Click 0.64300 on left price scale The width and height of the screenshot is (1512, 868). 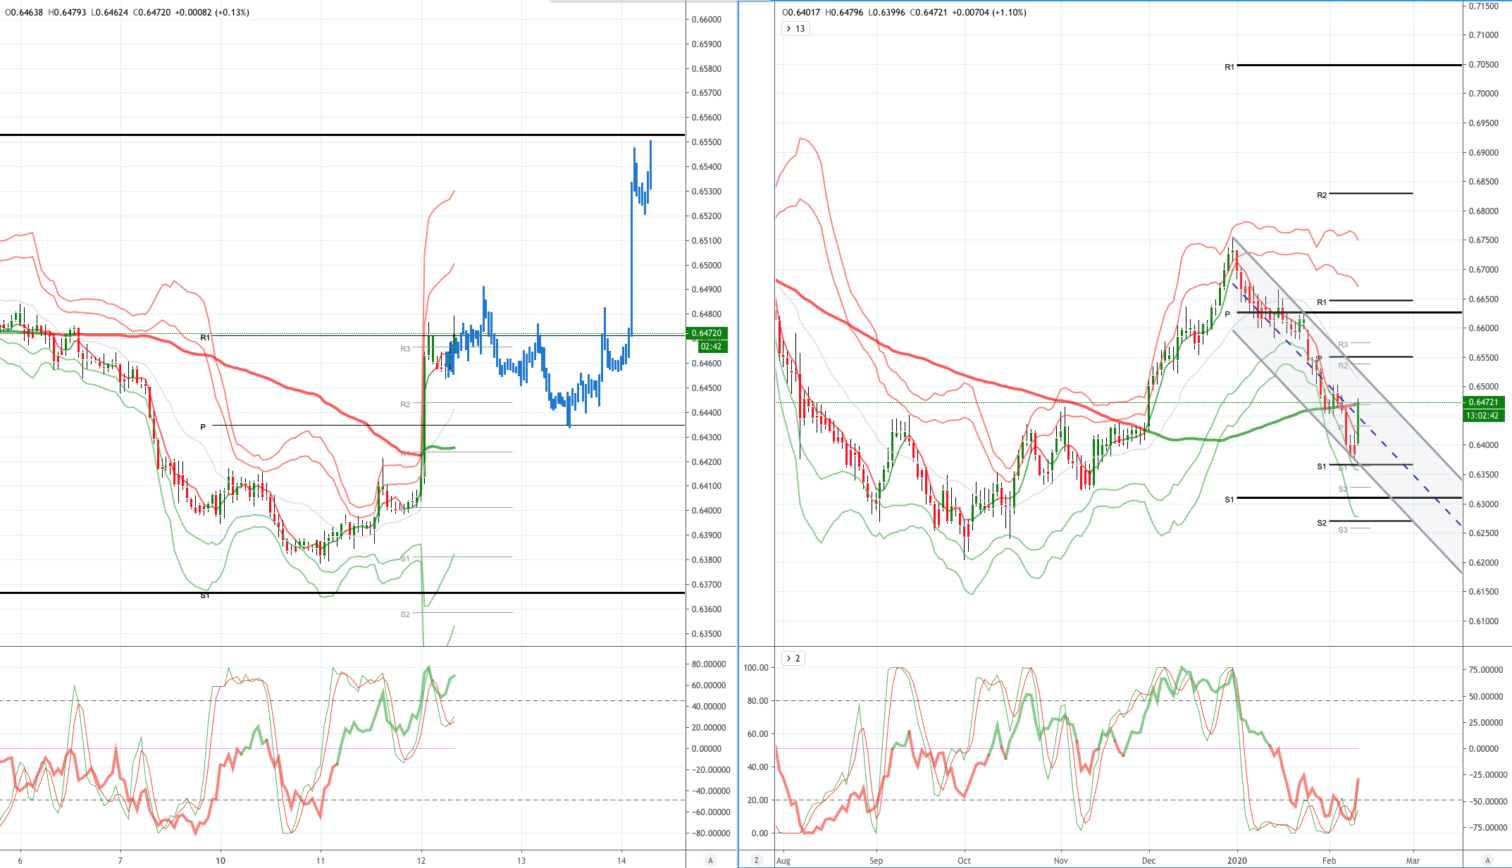coord(706,438)
